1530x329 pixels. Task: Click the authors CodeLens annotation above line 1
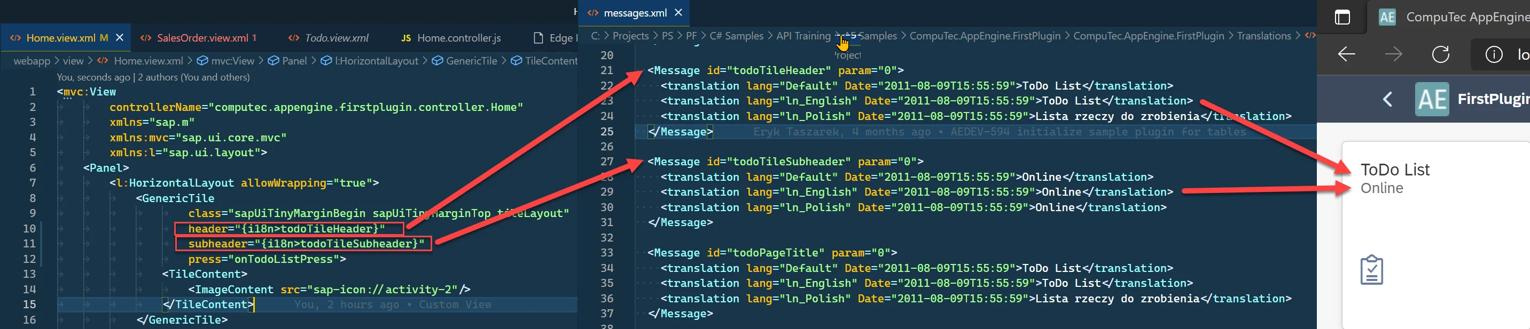153,77
